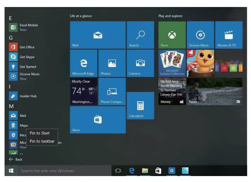Open the Money news tile
This screenshot has height=182, width=251.
coord(172,92)
